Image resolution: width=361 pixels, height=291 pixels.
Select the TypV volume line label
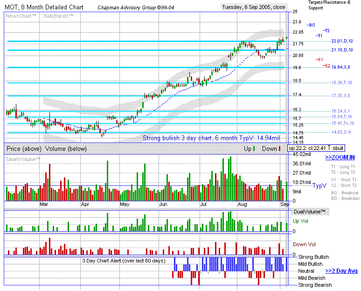(x=319, y=185)
